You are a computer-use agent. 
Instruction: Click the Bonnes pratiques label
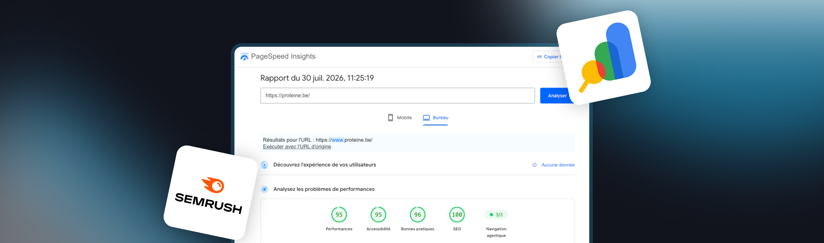click(417, 229)
